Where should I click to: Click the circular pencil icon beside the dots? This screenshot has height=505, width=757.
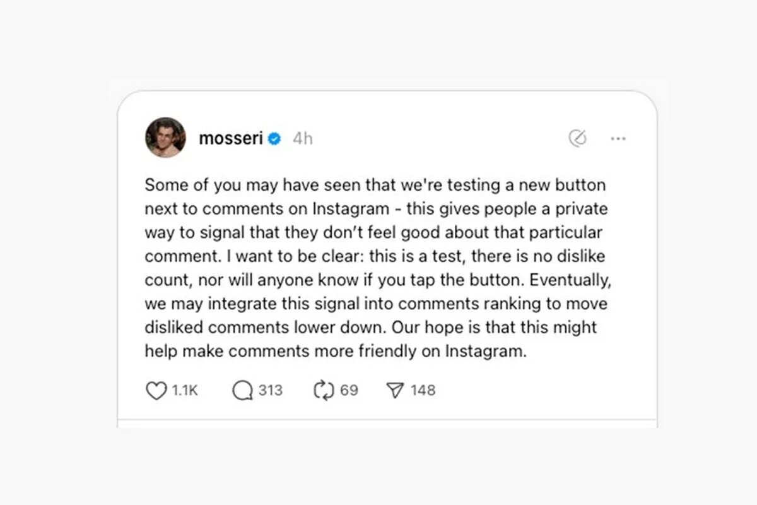pos(577,138)
